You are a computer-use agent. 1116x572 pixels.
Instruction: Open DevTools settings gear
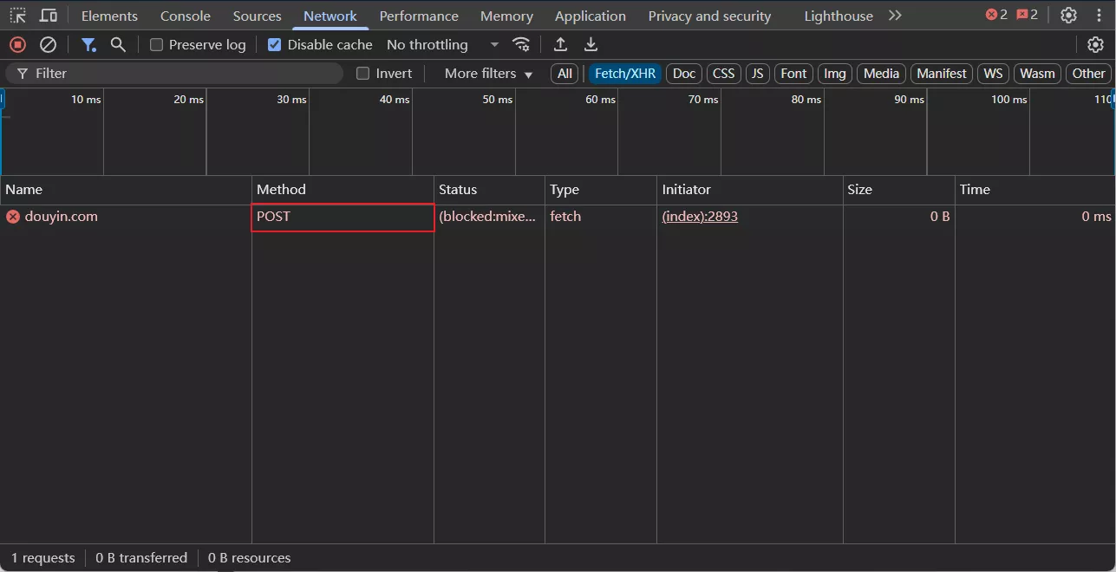tap(1068, 16)
